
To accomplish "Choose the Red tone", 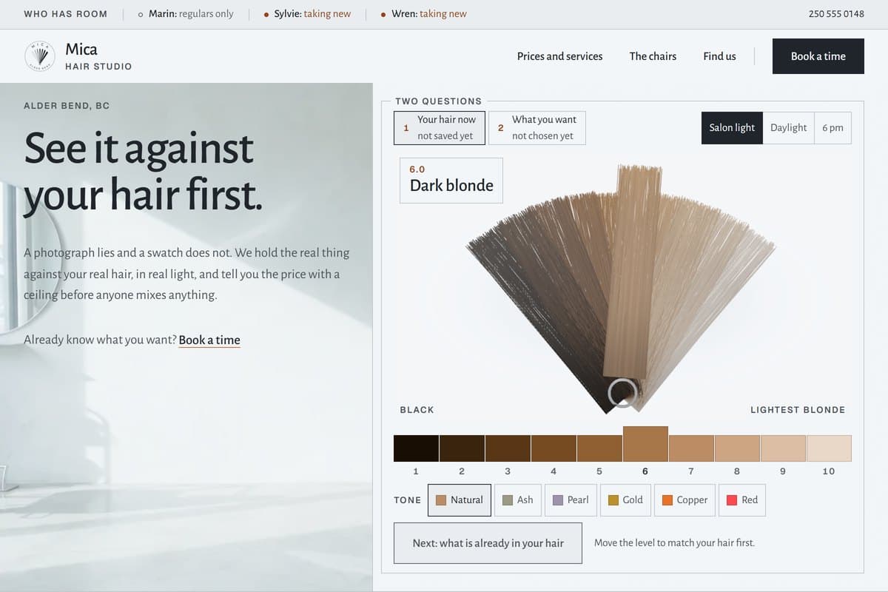I will [x=743, y=500].
